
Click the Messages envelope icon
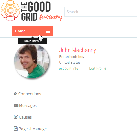point(16,105)
